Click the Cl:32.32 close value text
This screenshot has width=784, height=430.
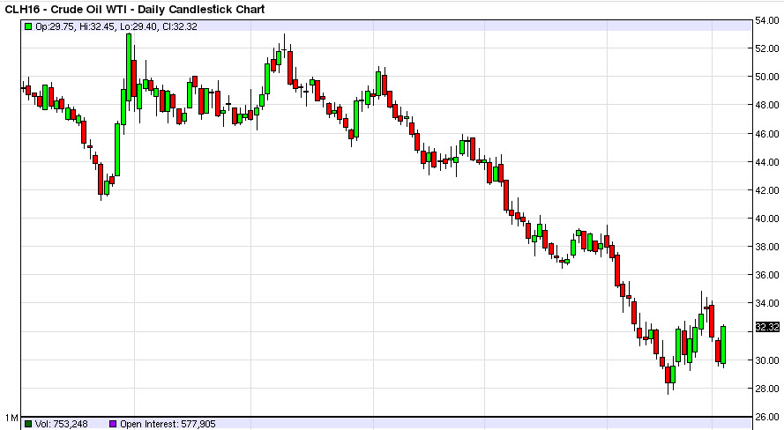pos(180,26)
